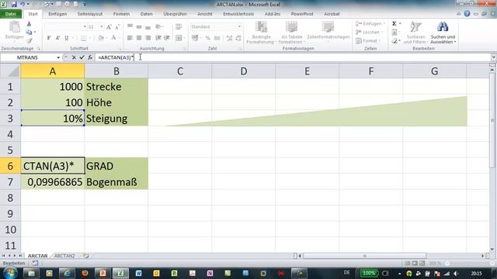The image size is (497, 279).
Task: Click the cell borders icon
Action: tap(83, 38)
